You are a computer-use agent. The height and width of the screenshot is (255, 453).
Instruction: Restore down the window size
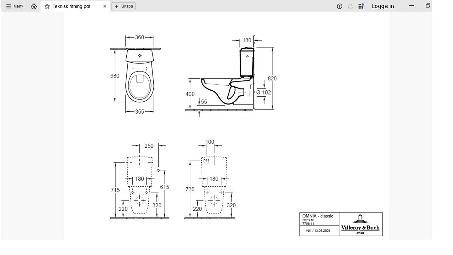428,6
